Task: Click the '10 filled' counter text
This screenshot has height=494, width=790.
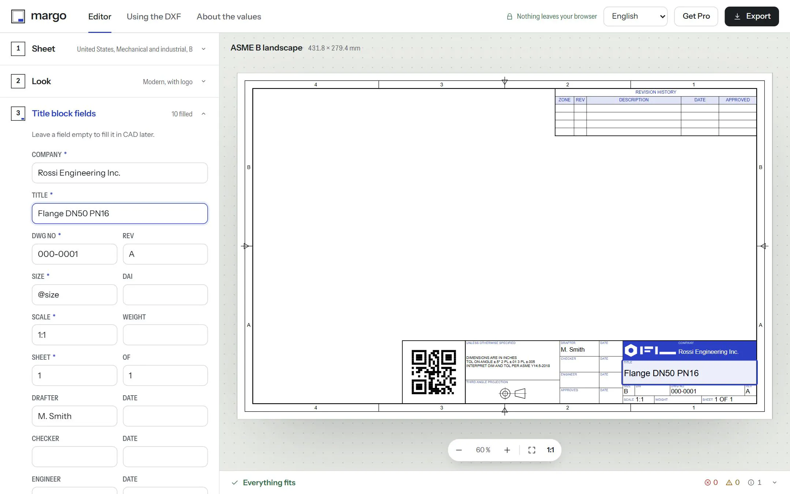Action: (182, 114)
